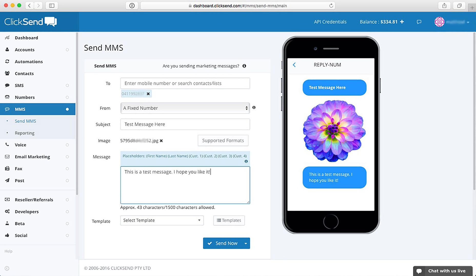Go to Dashboard in sidebar

click(x=26, y=38)
